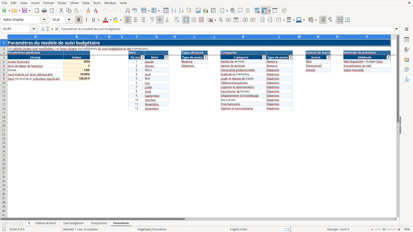Toggle Center Vertically alignment
This screenshot has height=232, width=413.
[x=160, y=20]
